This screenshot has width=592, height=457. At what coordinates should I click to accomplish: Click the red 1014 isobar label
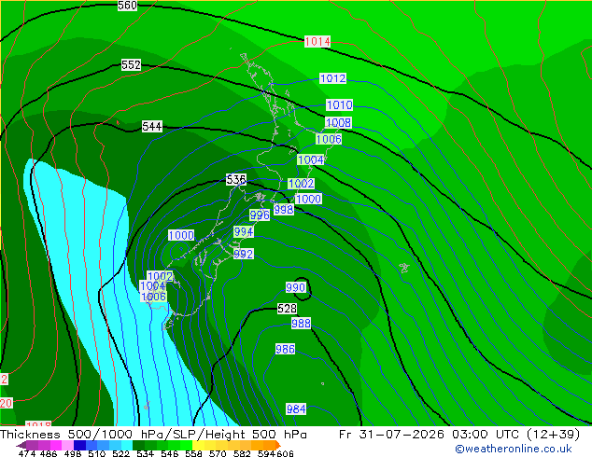coord(317,41)
